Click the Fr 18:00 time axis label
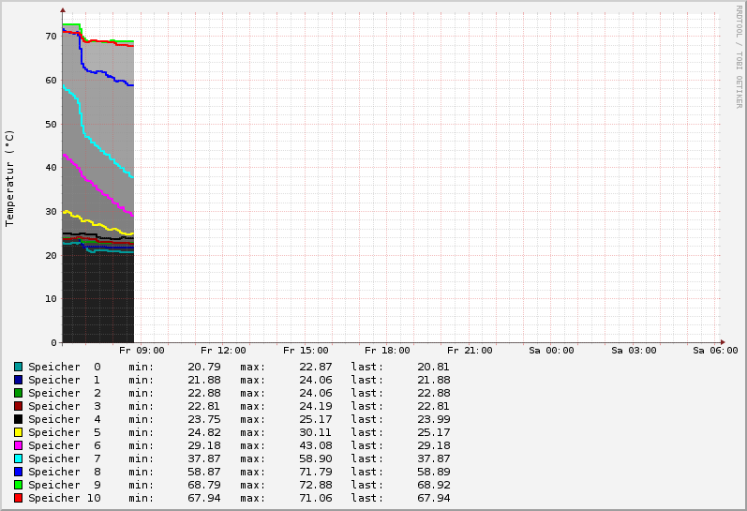Image resolution: width=747 pixels, height=511 pixels. coord(387,351)
